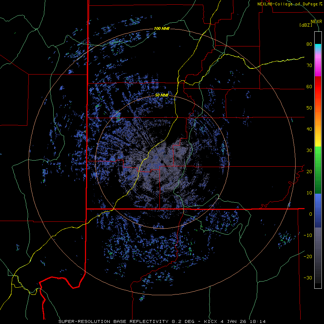The height and width of the screenshot is (324, 324).
Task: Click the 30 value on the dBZ scale
Action: coord(309,150)
